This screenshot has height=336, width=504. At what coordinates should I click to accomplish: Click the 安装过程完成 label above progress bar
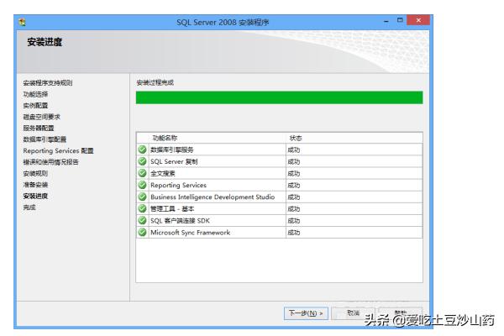(x=155, y=82)
